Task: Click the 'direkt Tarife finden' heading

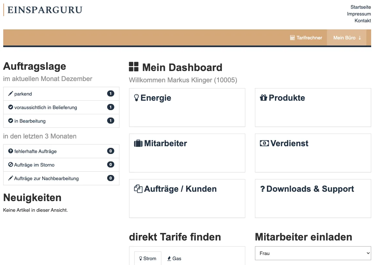Action: click(x=175, y=237)
